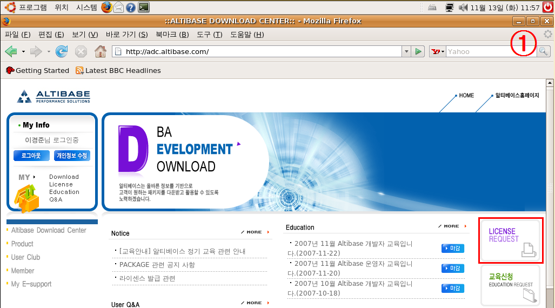Viewport: 555px width, 308px height.
Task: Click MORE next to Notice
Action: point(255,232)
